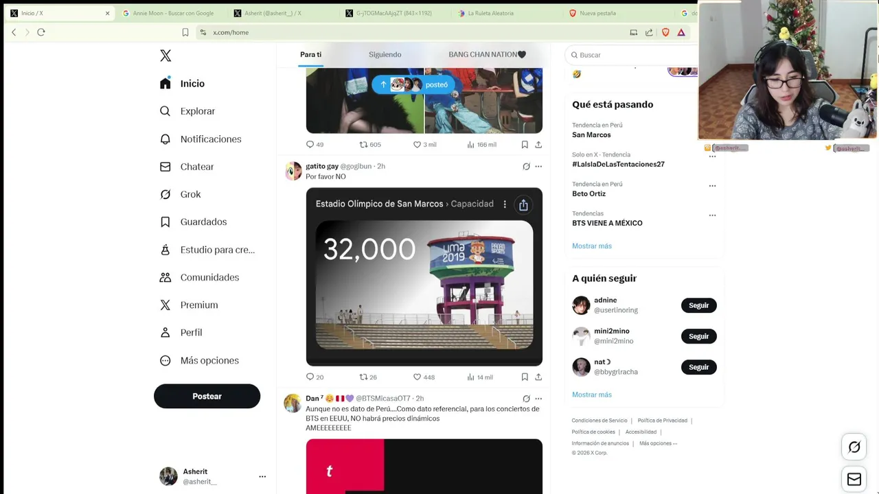Select the Para ti tab

(x=310, y=54)
